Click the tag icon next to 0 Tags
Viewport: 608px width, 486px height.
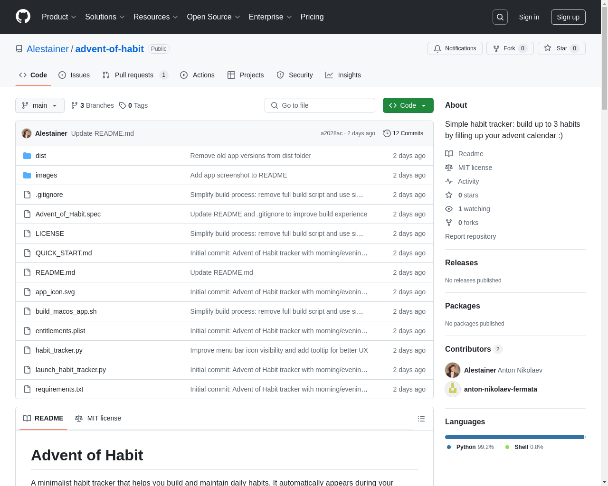pyautogui.click(x=123, y=105)
